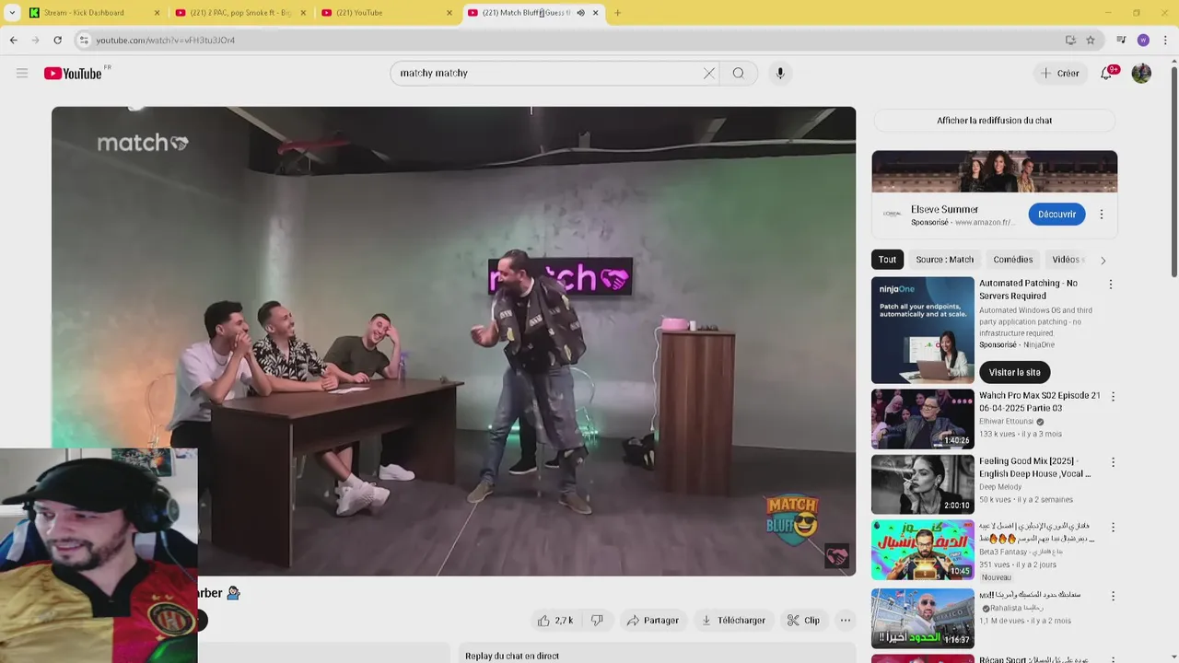1179x663 pixels.
Task: Select the Source : Match chip
Action: [944, 260]
